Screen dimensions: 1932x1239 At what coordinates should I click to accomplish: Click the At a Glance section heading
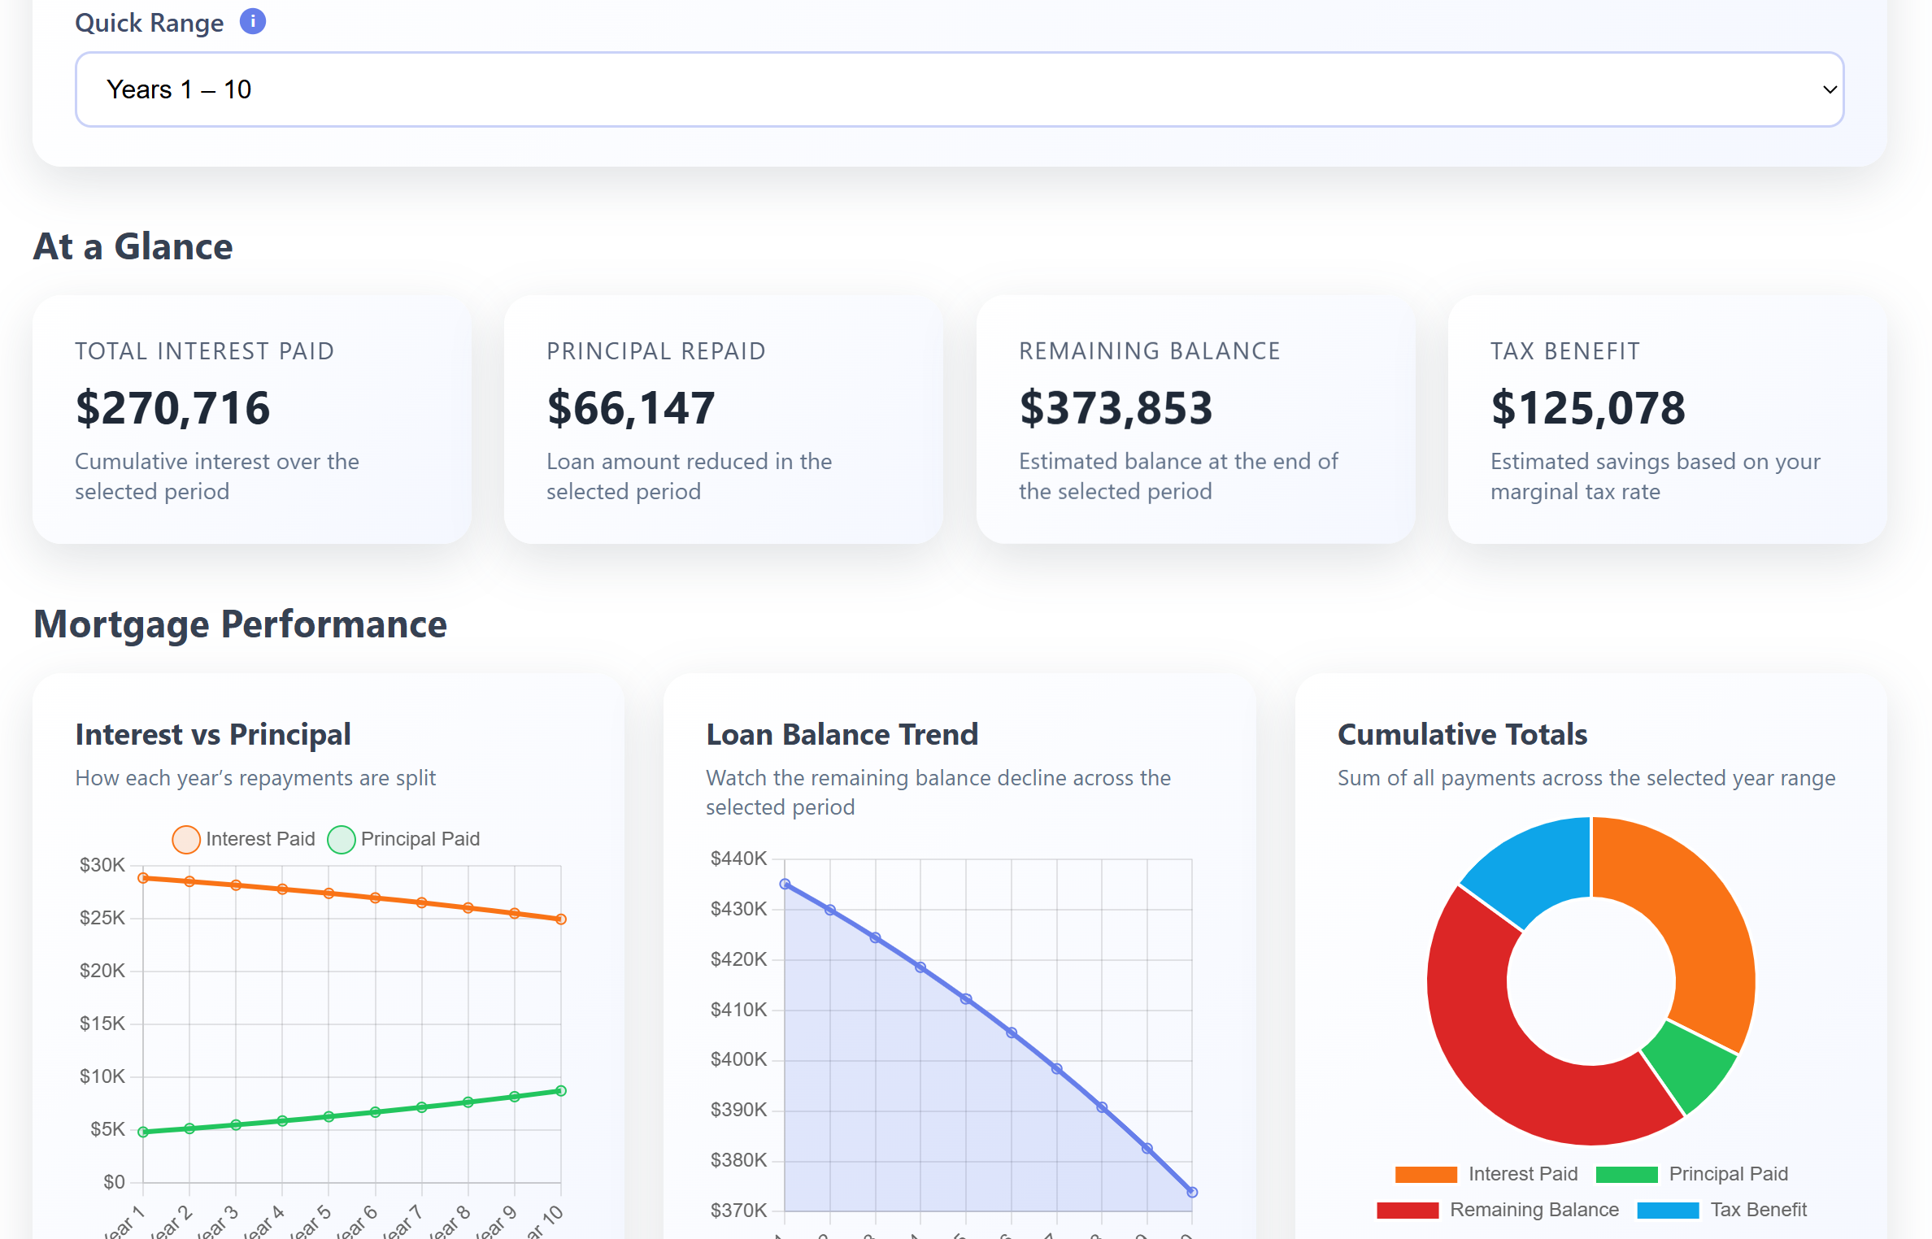click(x=133, y=246)
